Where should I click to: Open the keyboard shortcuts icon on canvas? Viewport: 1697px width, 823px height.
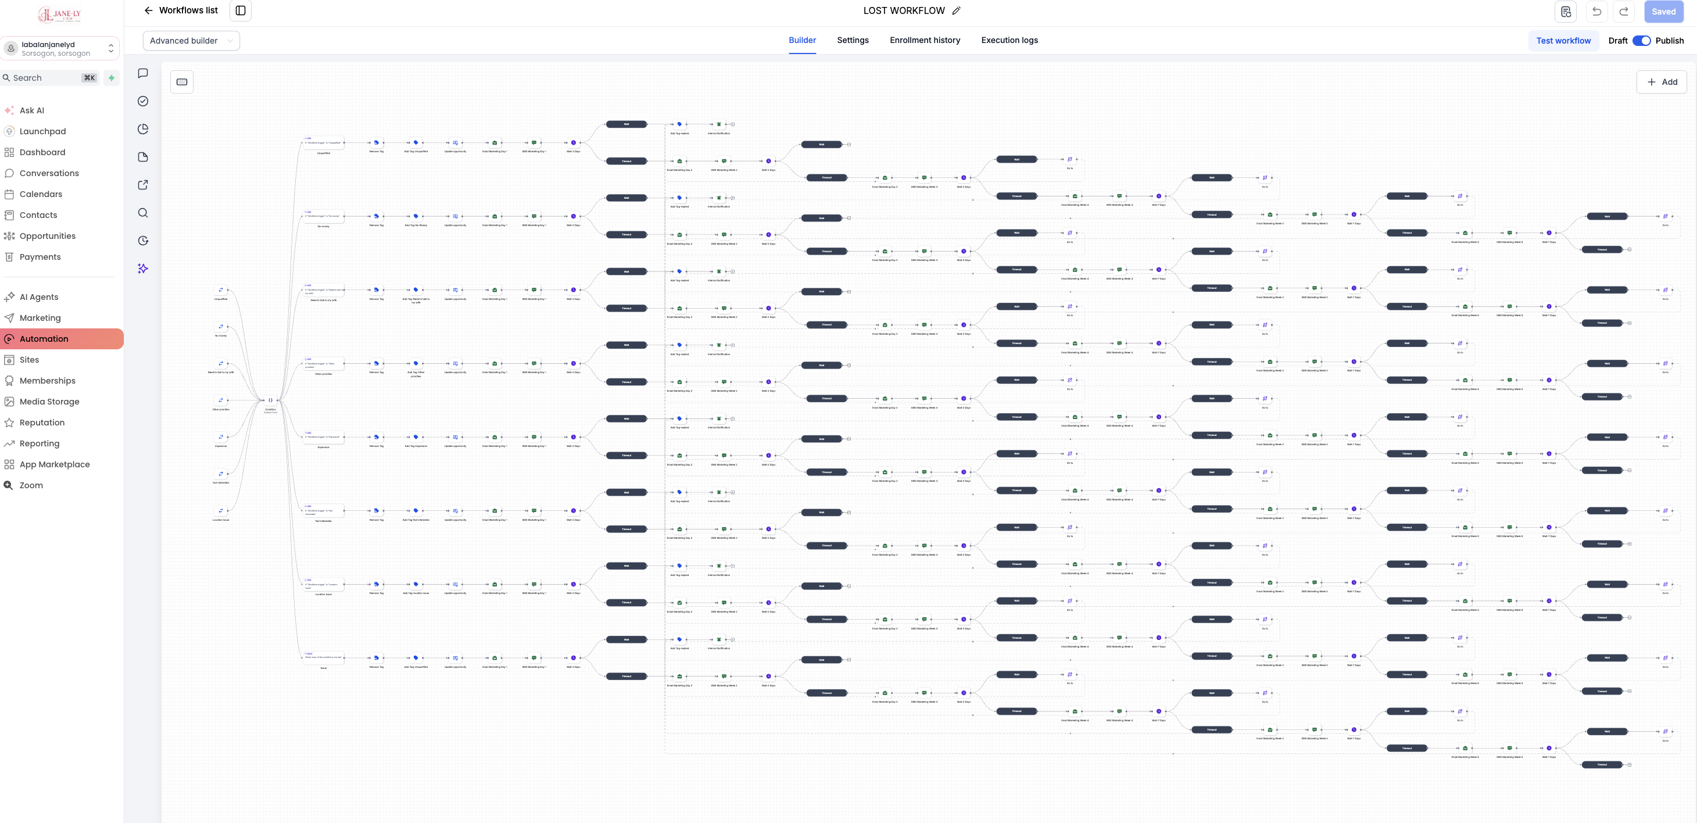coord(182,82)
